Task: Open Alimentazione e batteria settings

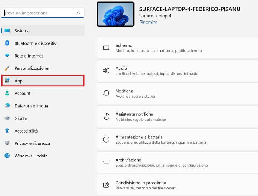Action: [178, 139]
